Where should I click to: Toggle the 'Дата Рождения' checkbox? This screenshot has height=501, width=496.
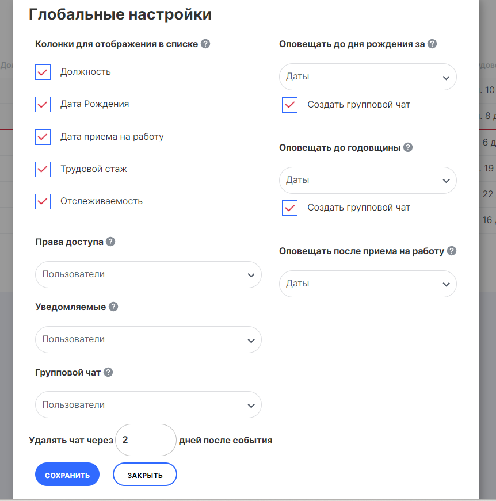pos(43,104)
